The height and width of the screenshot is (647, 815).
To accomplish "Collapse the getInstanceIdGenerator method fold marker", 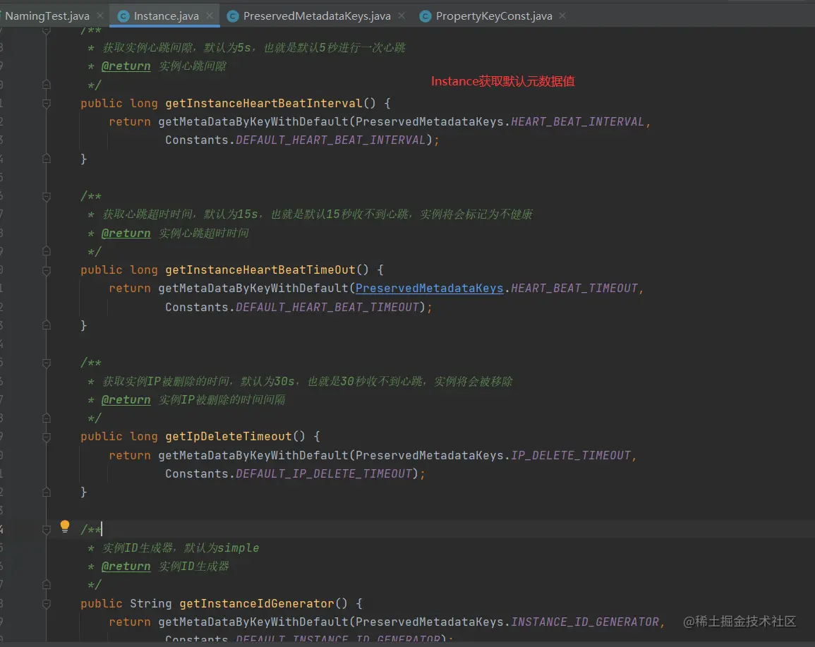I will coord(47,604).
